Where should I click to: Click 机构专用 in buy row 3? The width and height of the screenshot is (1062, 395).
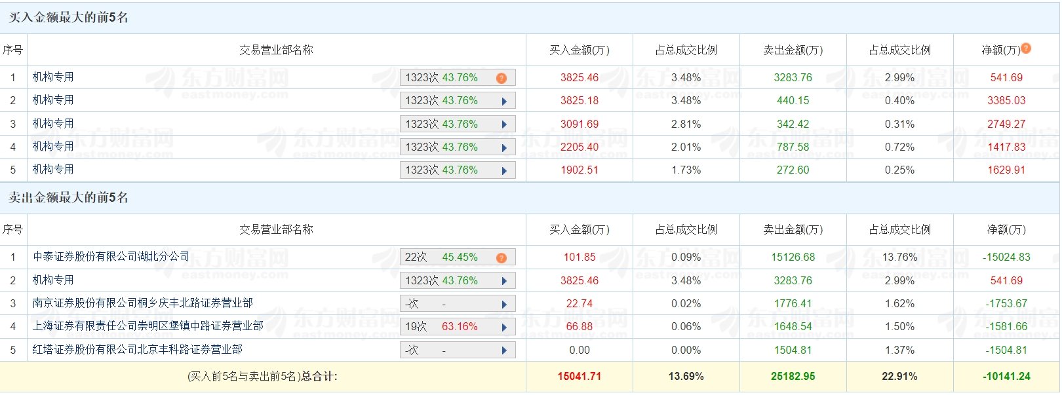[53, 123]
